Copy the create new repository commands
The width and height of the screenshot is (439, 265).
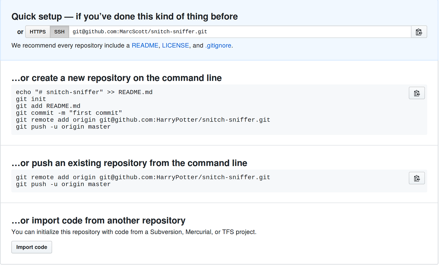click(x=417, y=93)
